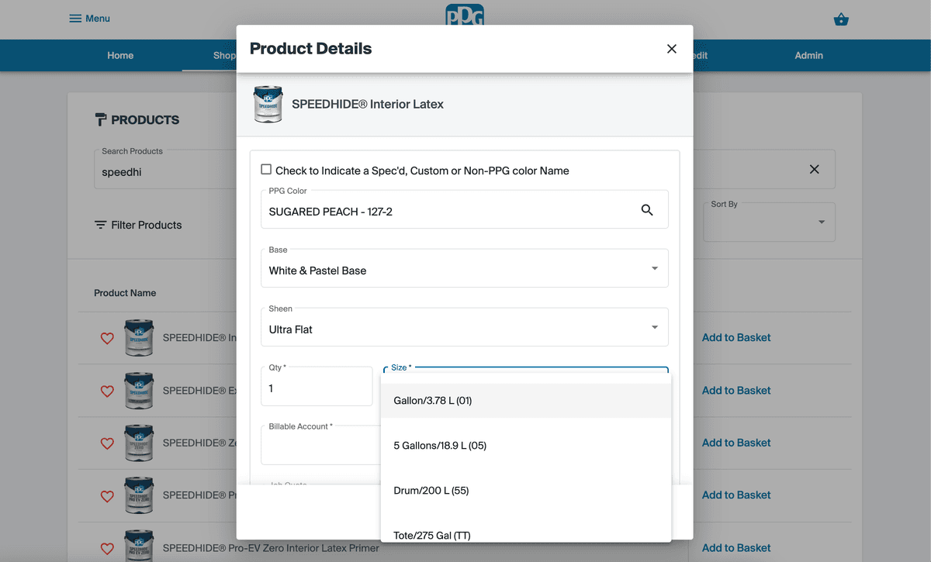Open the Admin navigation tab
931x562 pixels.
[x=808, y=55]
